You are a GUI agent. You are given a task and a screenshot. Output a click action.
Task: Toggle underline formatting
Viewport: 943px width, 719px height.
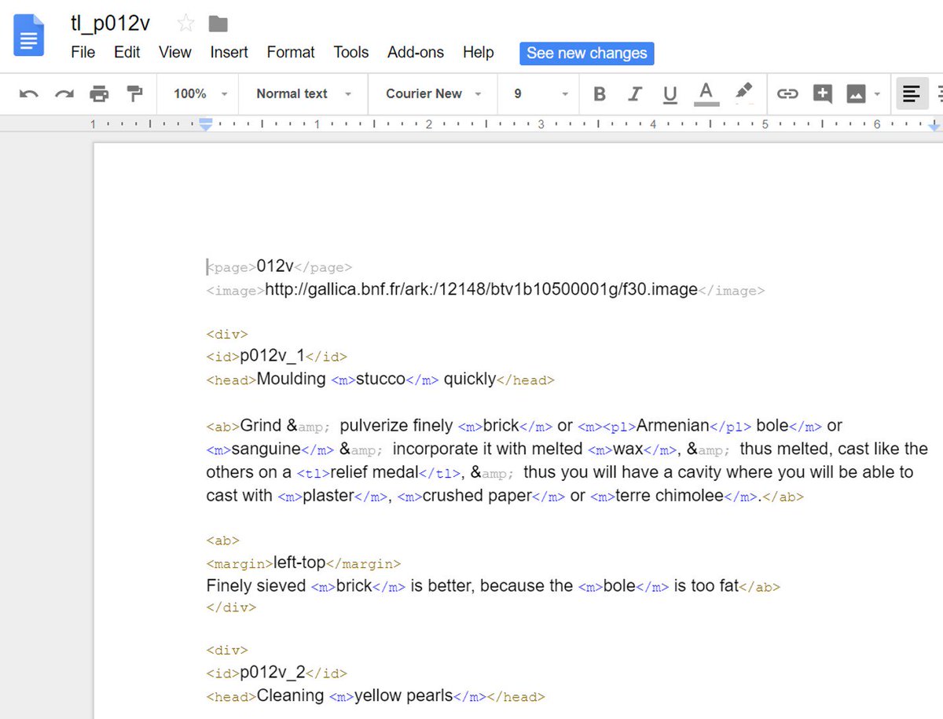click(x=670, y=95)
